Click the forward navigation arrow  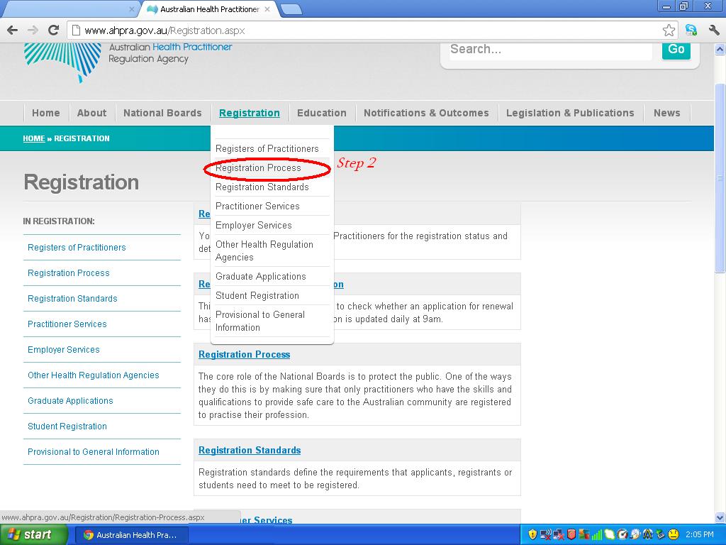(x=32, y=31)
